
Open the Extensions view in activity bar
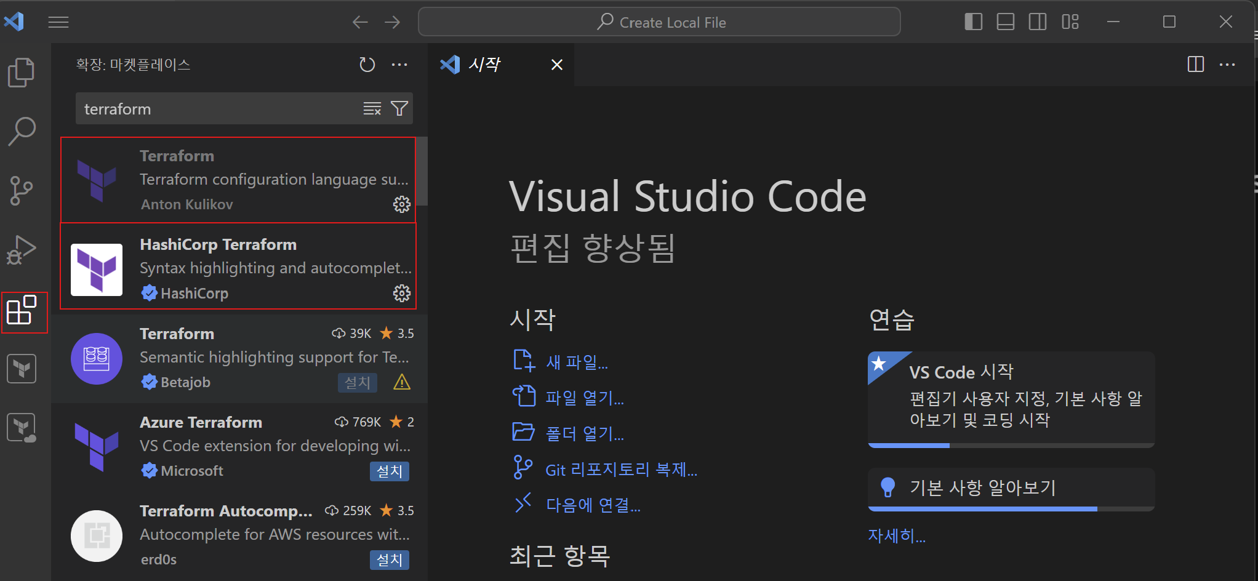(x=22, y=310)
